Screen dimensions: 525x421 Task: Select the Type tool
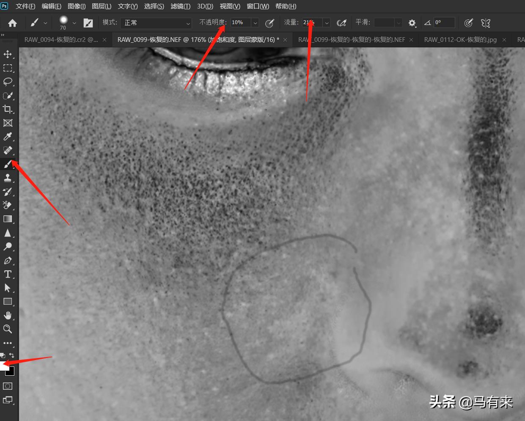(8, 274)
